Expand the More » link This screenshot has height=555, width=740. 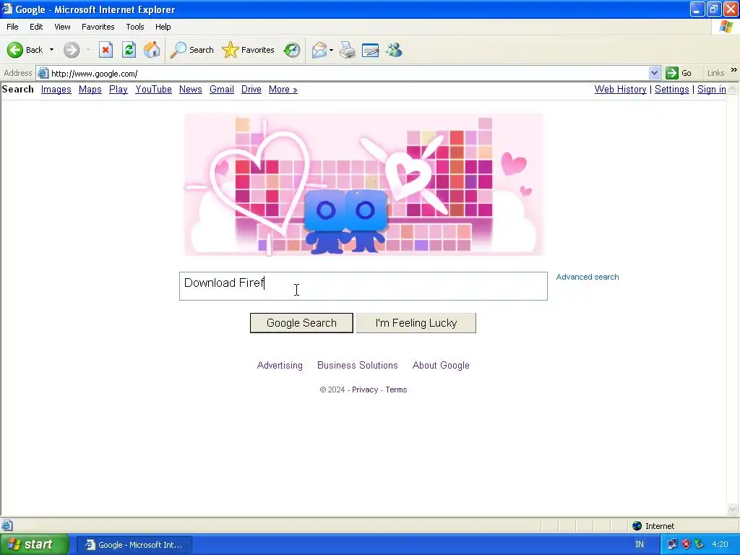283,89
